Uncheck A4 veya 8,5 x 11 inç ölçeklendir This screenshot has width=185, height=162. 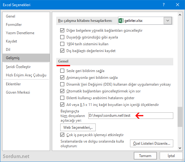tap(62, 105)
